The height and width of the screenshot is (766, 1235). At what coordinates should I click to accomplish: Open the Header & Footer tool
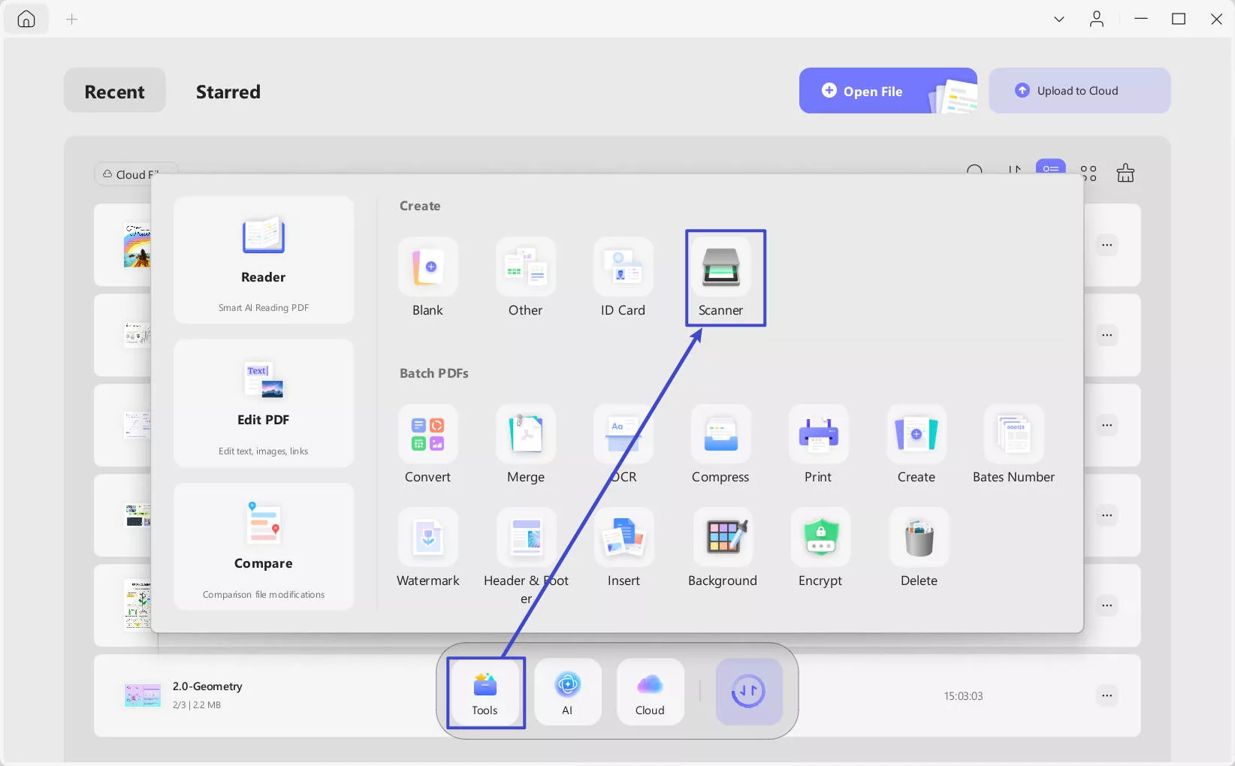click(526, 556)
